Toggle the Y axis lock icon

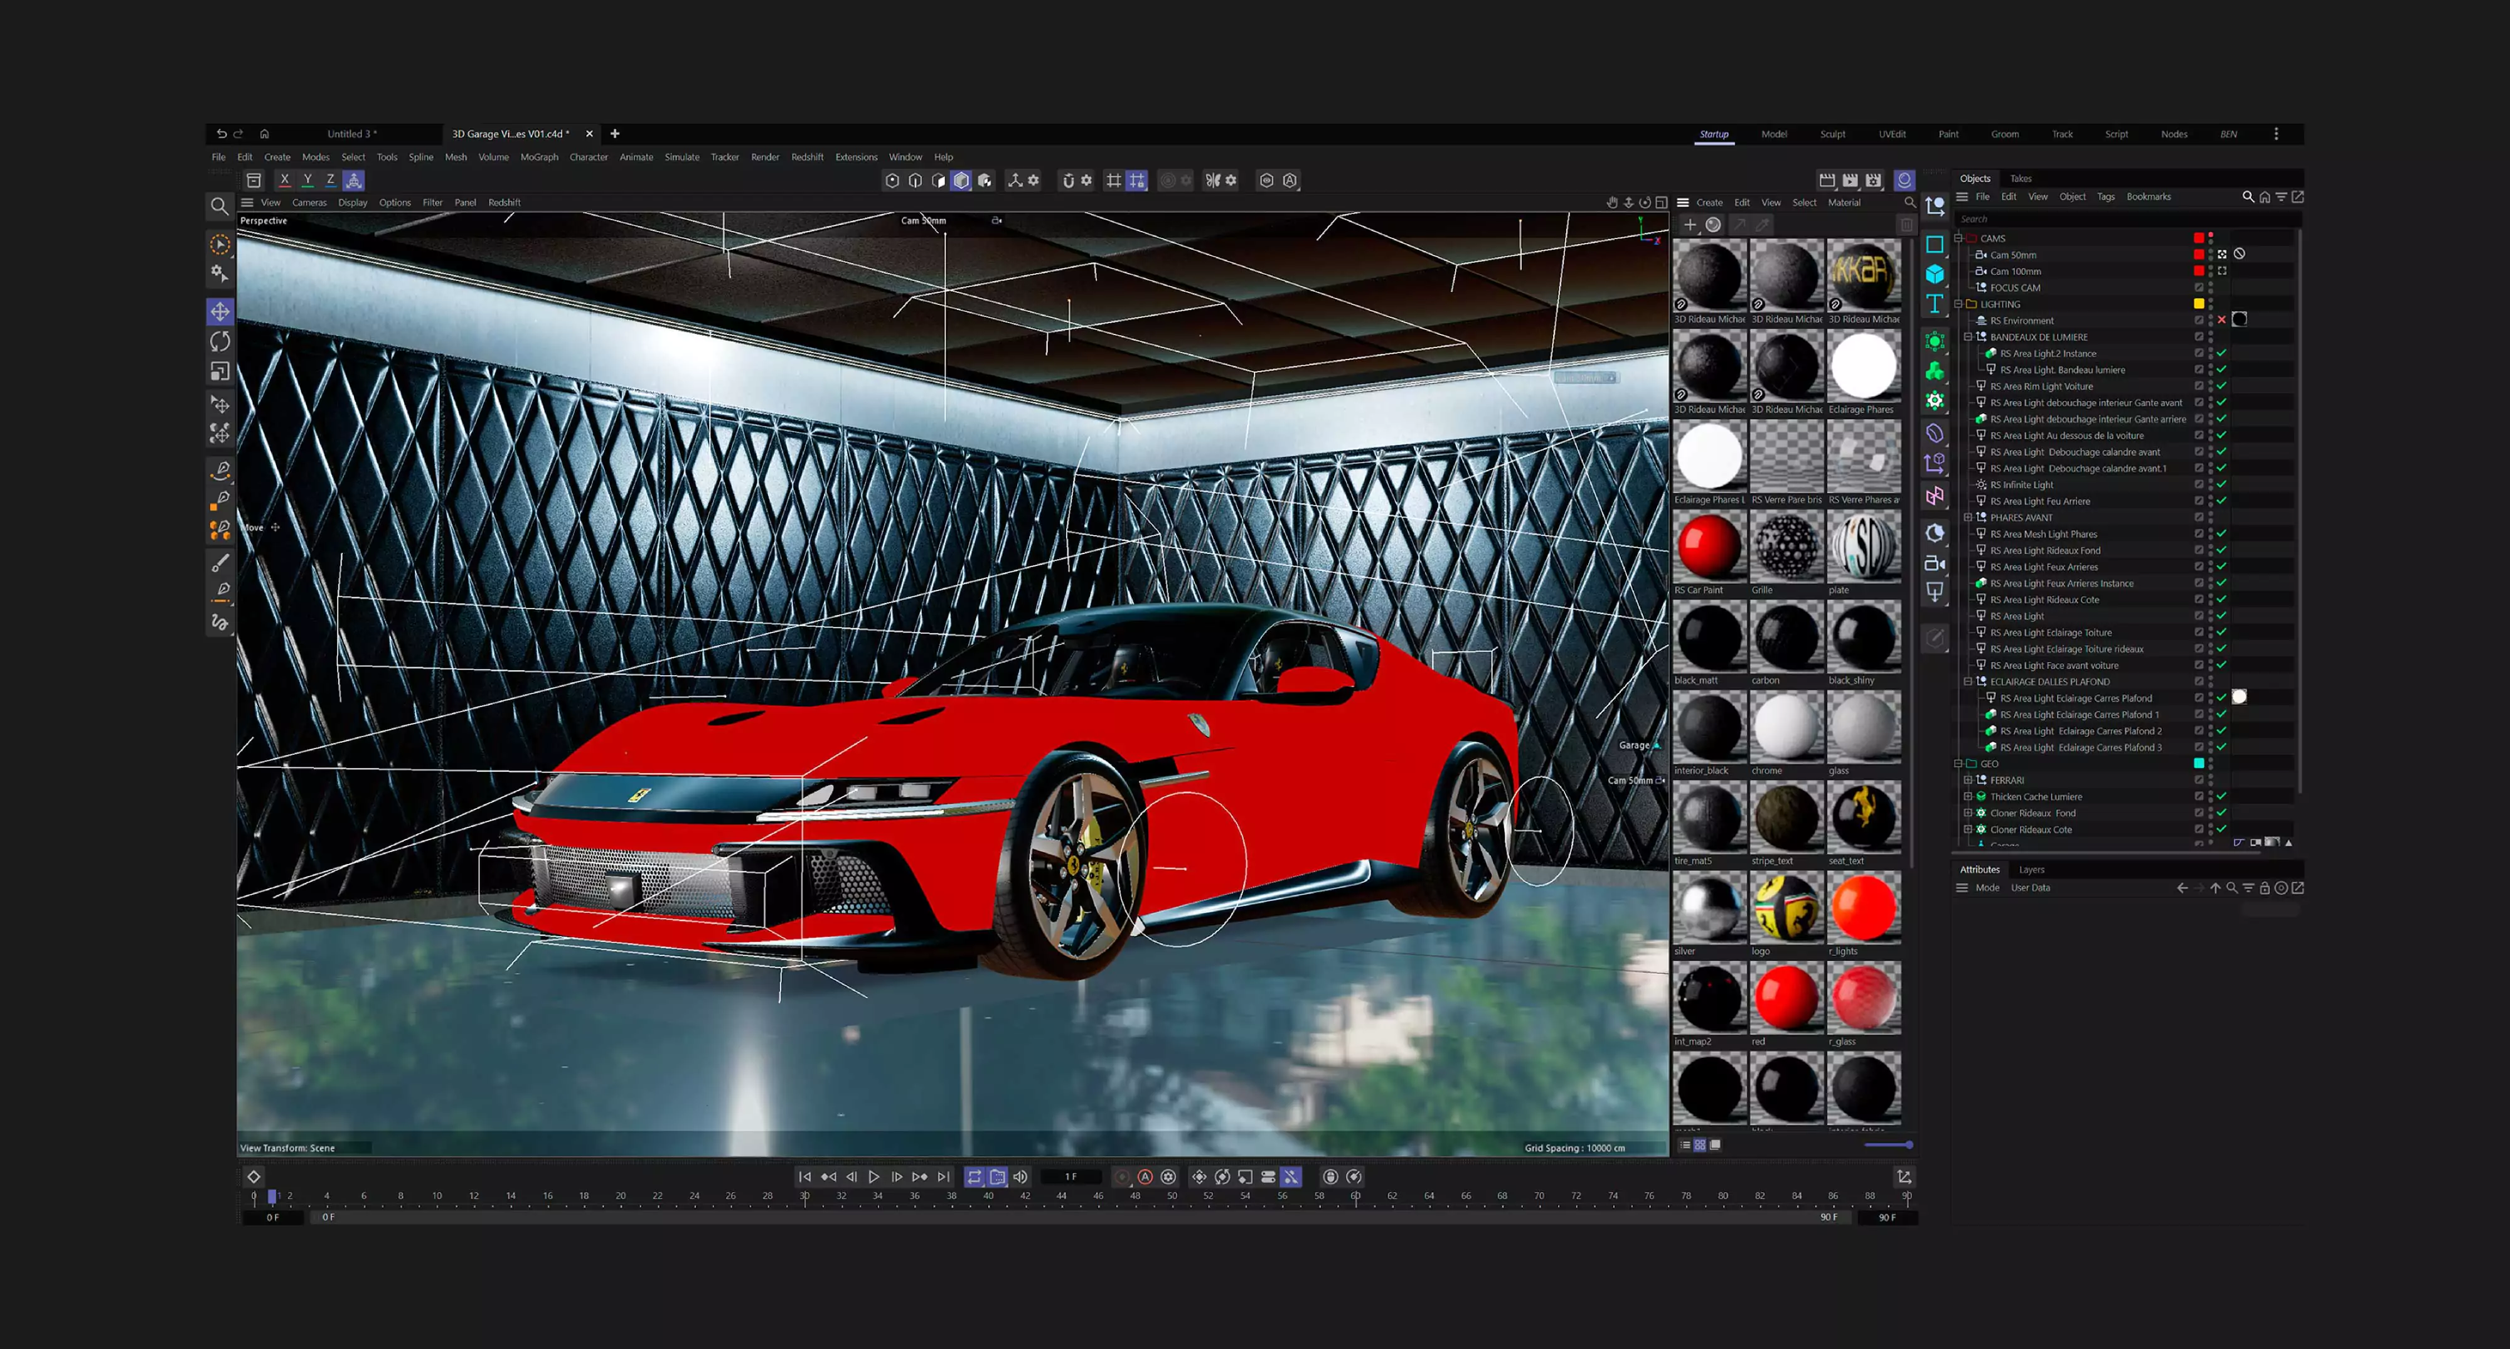(x=308, y=179)
